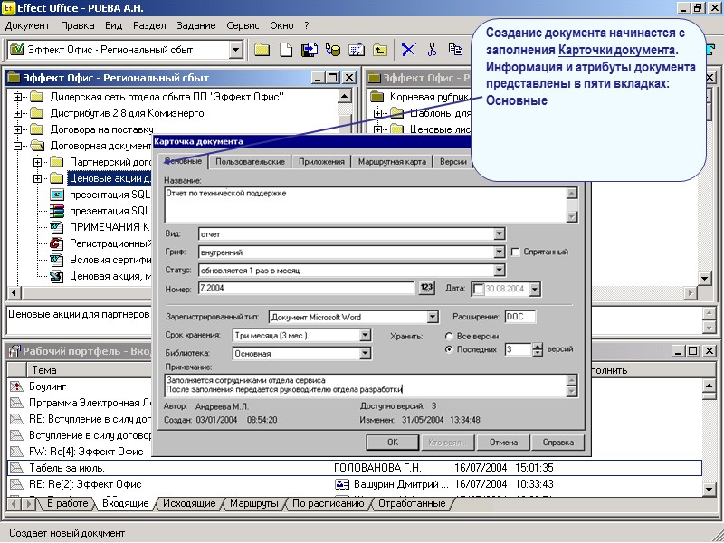Select the Ценовые акции folder in tree

click(x=110, y=178)
